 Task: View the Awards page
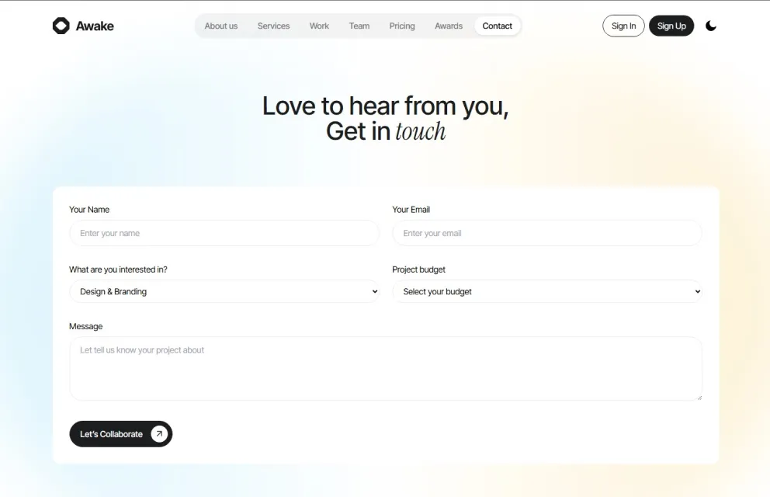pos(449,26)
